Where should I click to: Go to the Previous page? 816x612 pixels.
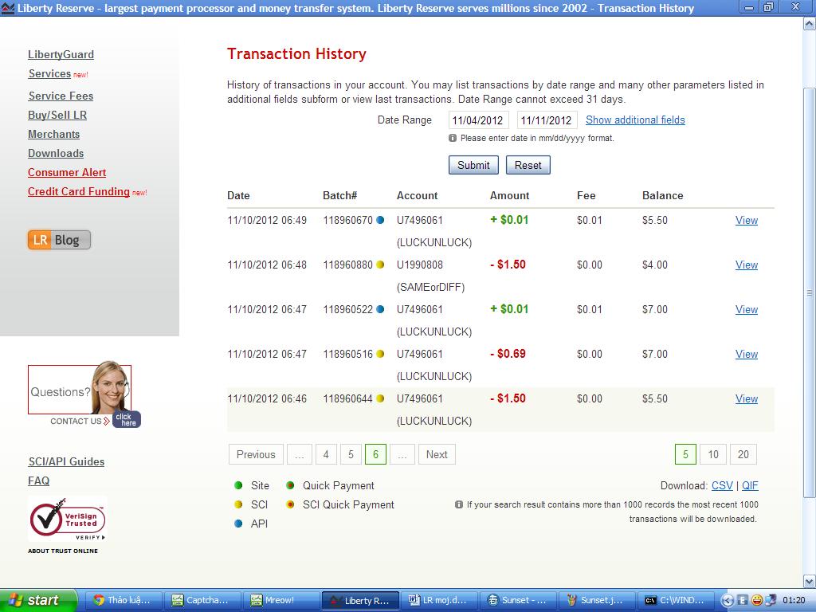[x=256, y=454]
